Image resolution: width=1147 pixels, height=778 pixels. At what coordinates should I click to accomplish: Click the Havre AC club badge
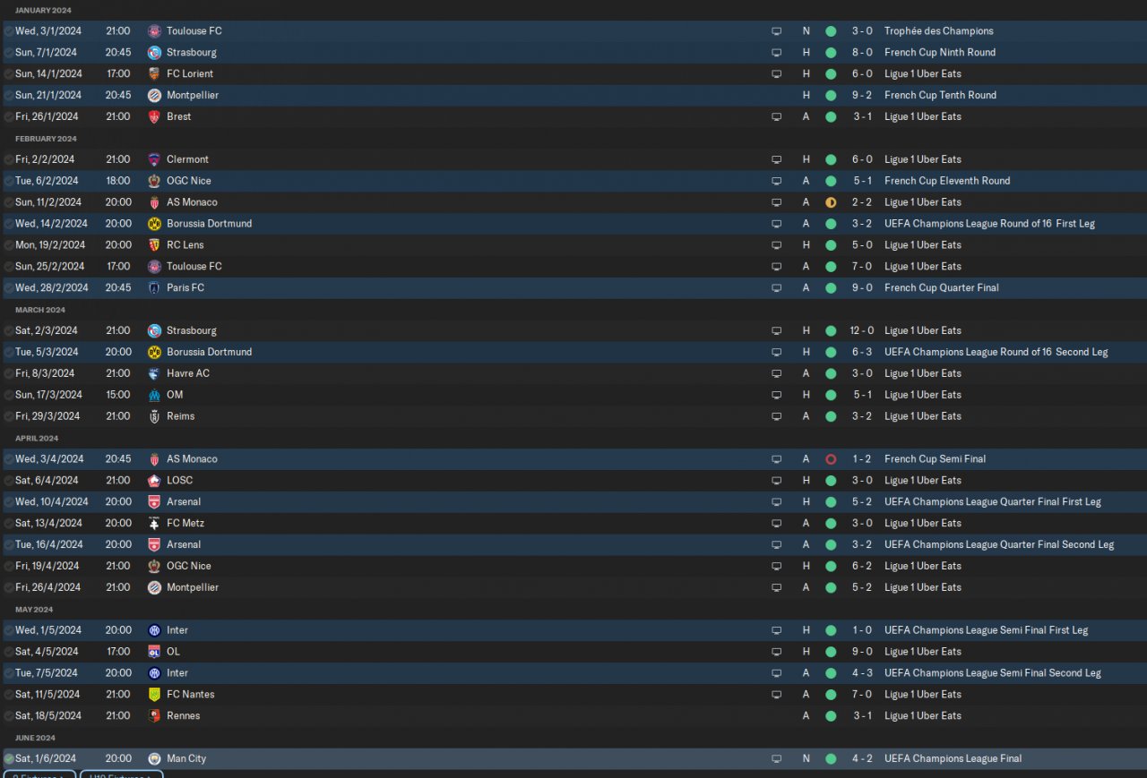tap(154, 373)
